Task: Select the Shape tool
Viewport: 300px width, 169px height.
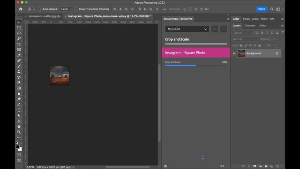Action: [x=19, y=121]
